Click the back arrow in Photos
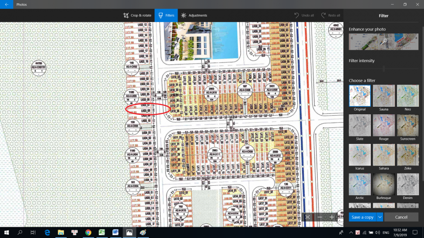This screenshot has width=424, height=238. click(6, 4)
